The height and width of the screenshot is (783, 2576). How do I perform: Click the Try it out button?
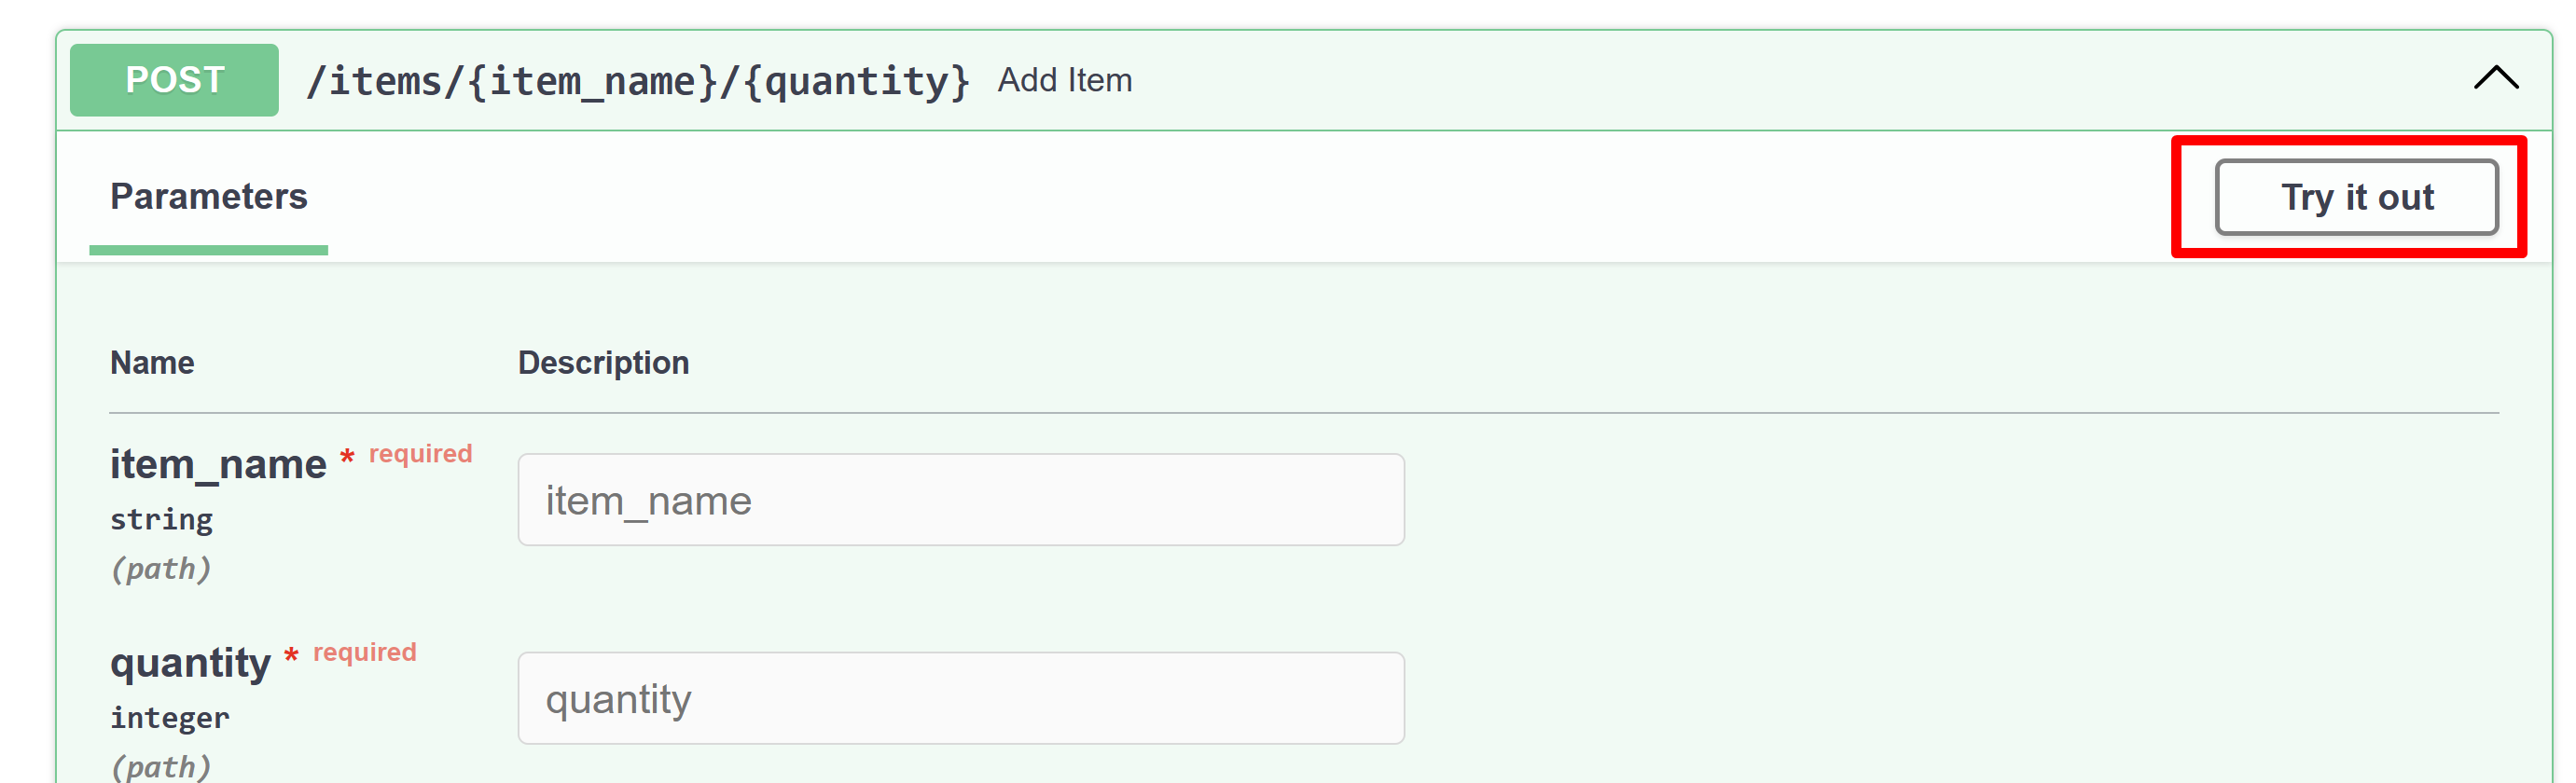point(2356,197)
